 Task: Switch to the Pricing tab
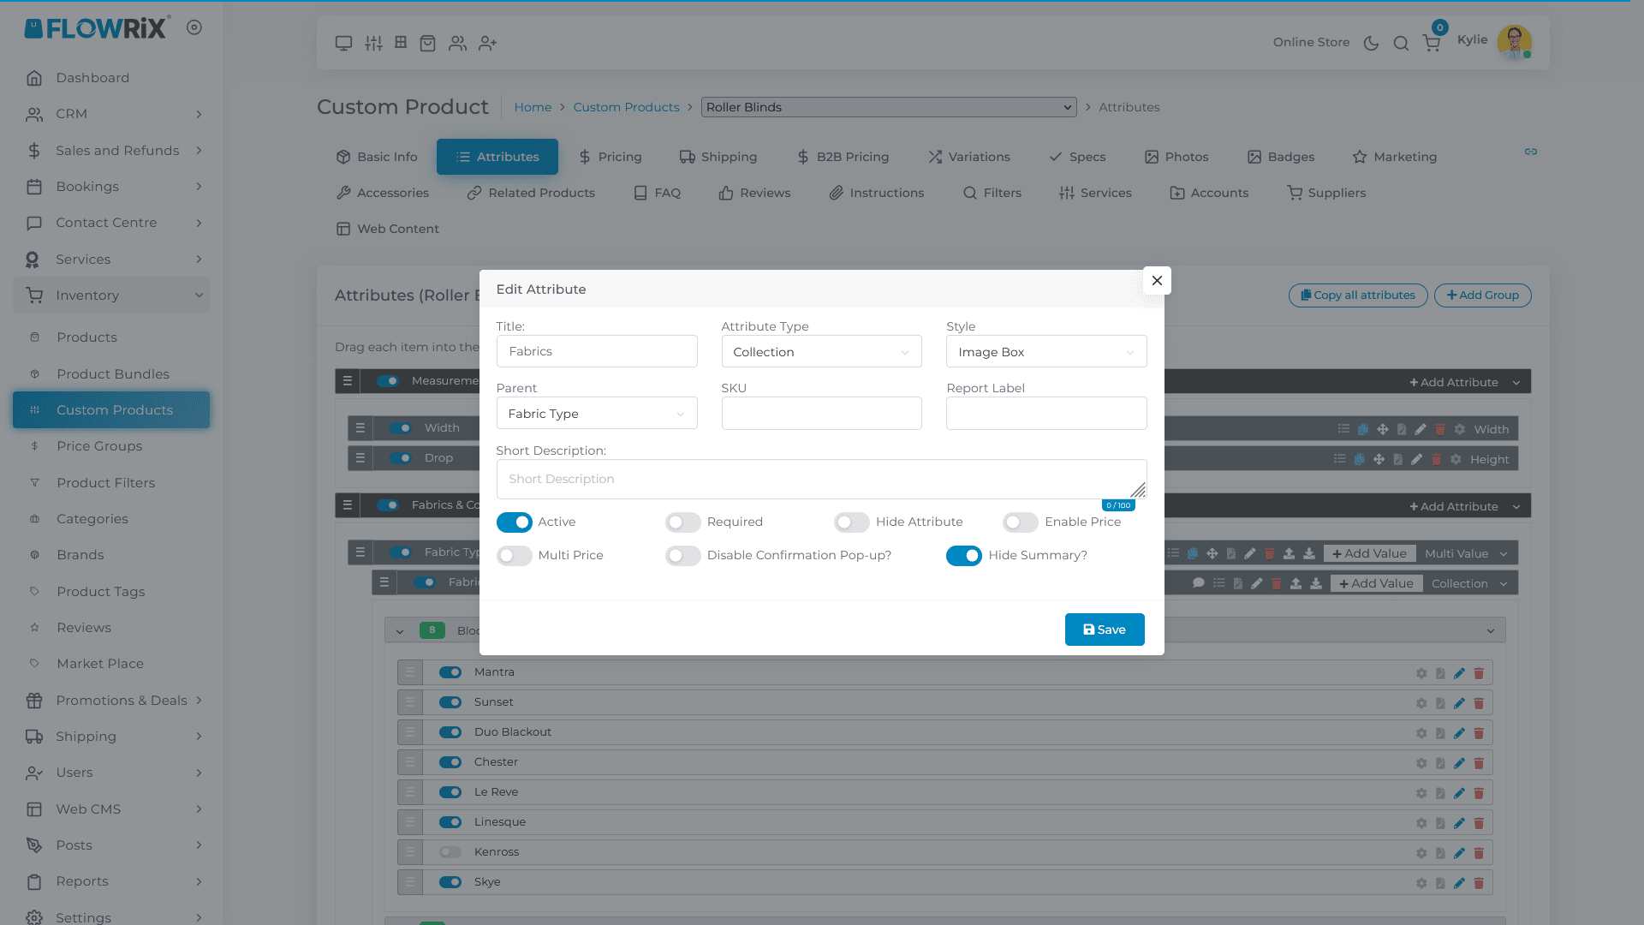pyautogui.click(x=610, y=157)
